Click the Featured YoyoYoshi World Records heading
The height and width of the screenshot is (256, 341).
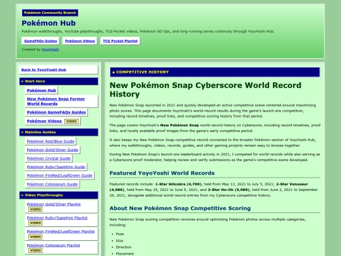[x=162, y=173]
